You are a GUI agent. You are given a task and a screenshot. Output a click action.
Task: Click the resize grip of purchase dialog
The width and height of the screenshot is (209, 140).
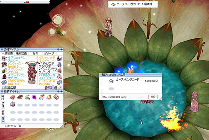[160, 98]
